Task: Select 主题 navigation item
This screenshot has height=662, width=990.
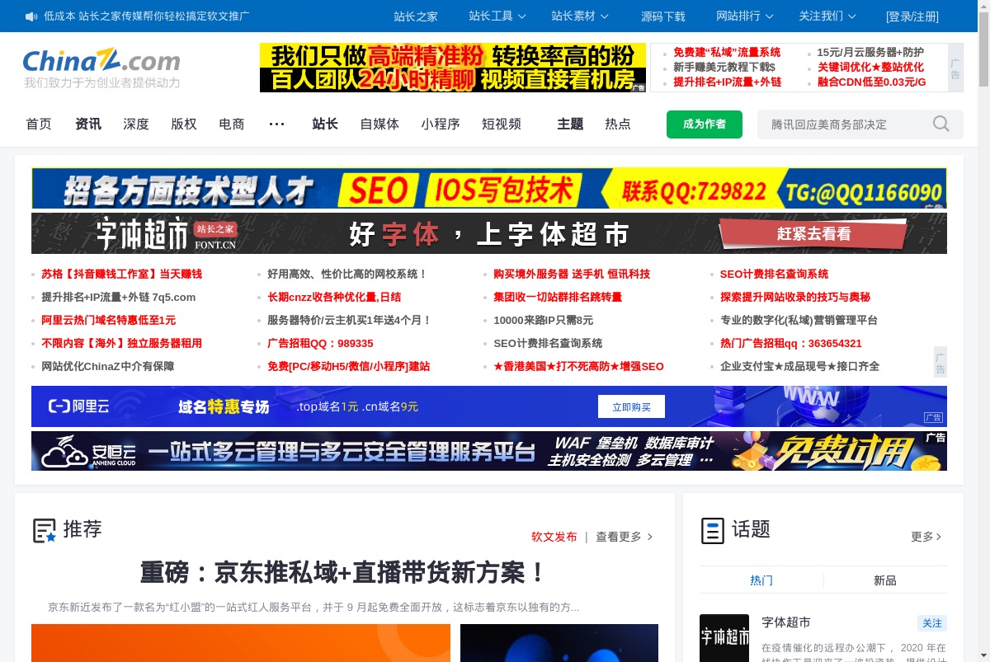Action: pyautogui.click(x=570, y=124)
